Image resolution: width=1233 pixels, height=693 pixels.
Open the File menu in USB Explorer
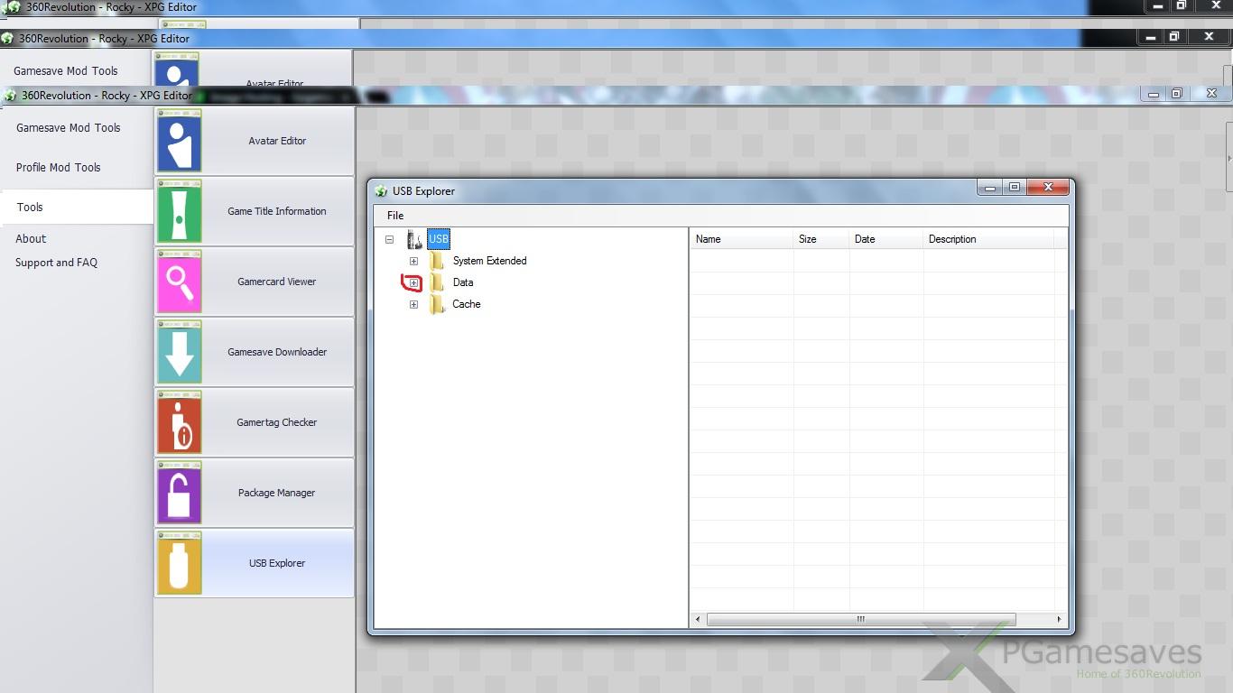tap(395, 216)
